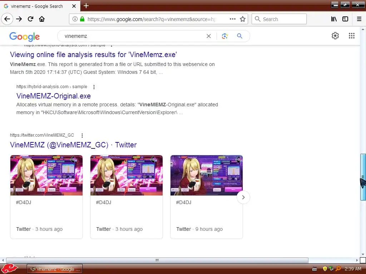Click the scroll-up arrow of vertical scrollbar
Screen dimensions: 366x274
pos(363,29)
